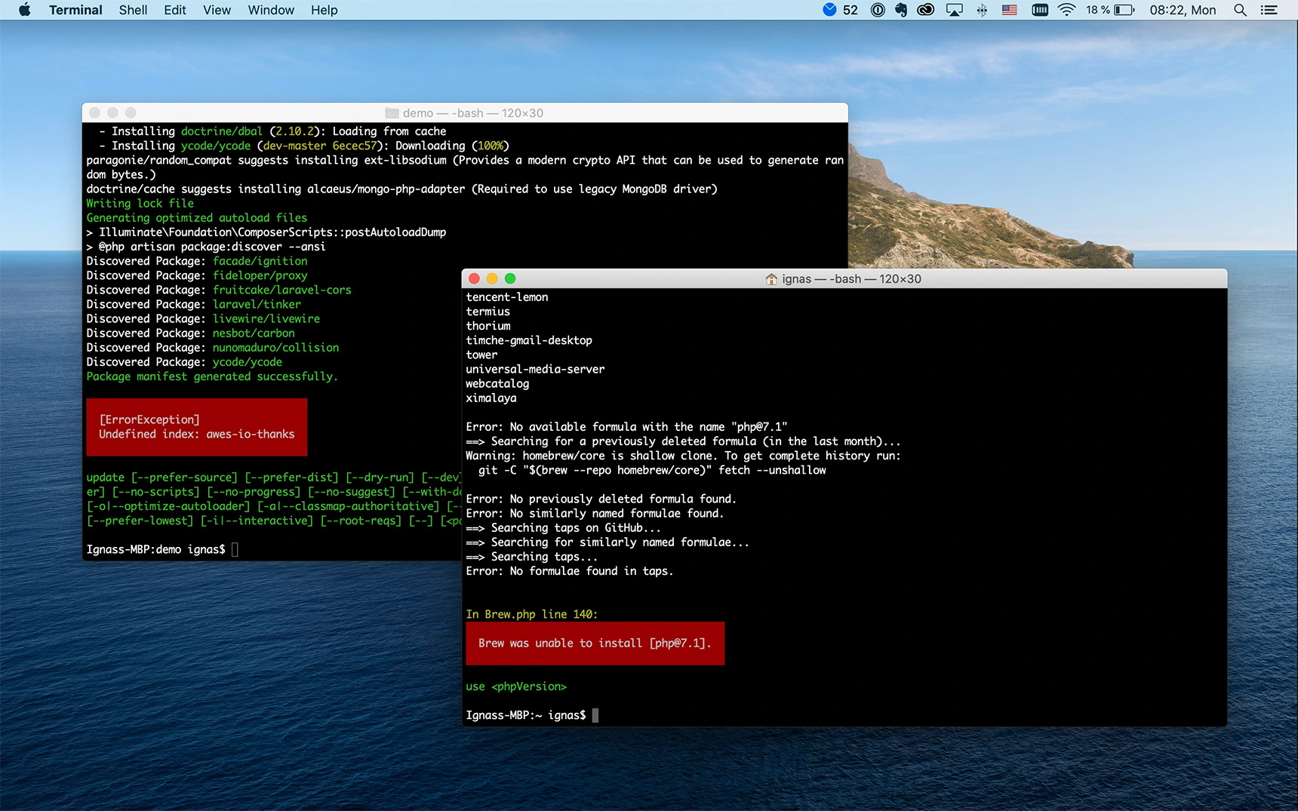Open the Terminal application menu

point(75,10)
